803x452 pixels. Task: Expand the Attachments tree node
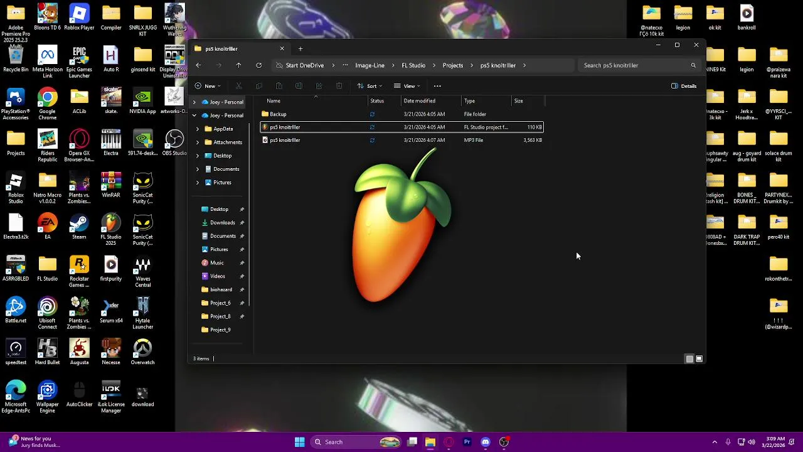[x=198, y=143]
